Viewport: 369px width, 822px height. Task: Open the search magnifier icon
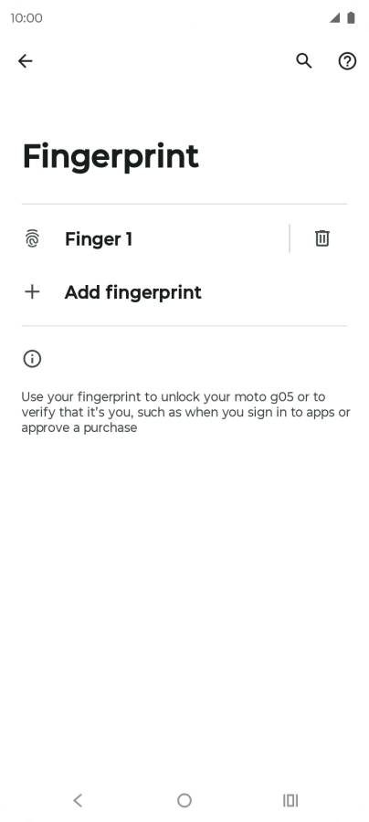tap(304, 61)
